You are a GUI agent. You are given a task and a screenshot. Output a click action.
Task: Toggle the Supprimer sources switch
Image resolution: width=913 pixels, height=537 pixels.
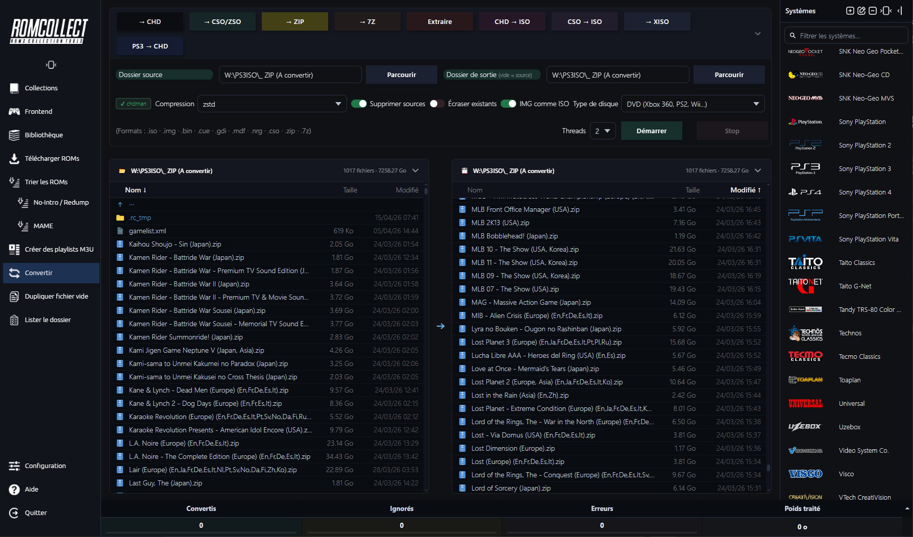(x=359, y=104)
